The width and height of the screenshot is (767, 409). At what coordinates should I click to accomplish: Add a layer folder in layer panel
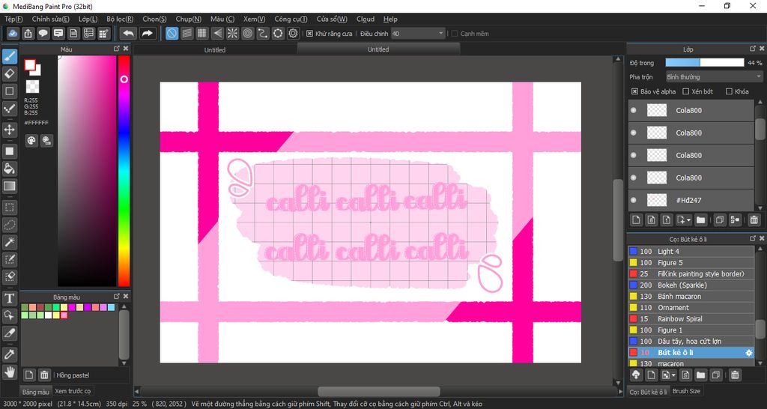(x=701, y=220)
